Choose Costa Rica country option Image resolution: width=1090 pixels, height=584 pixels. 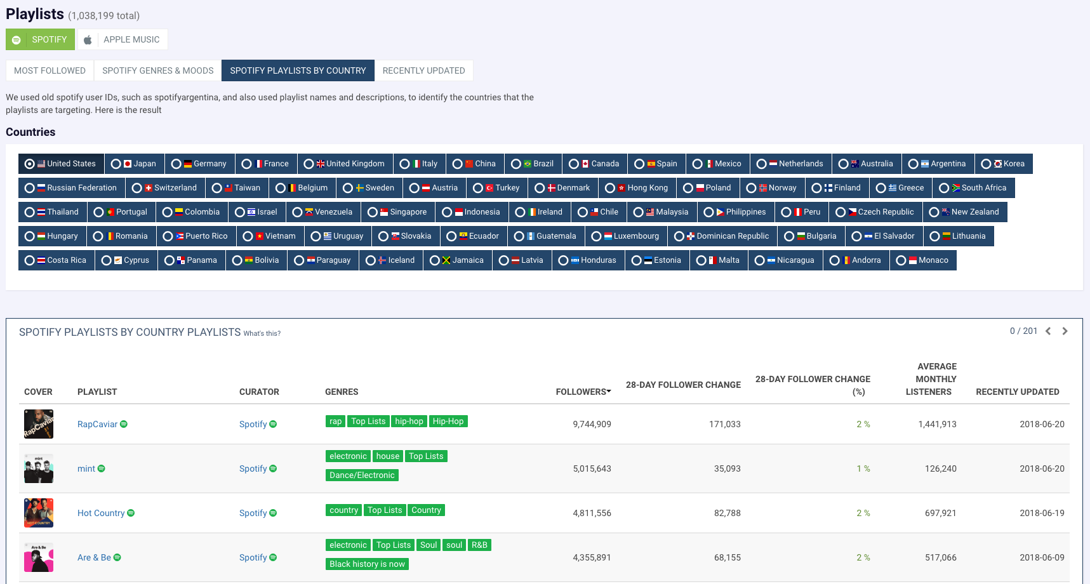[x=56, y=260]
